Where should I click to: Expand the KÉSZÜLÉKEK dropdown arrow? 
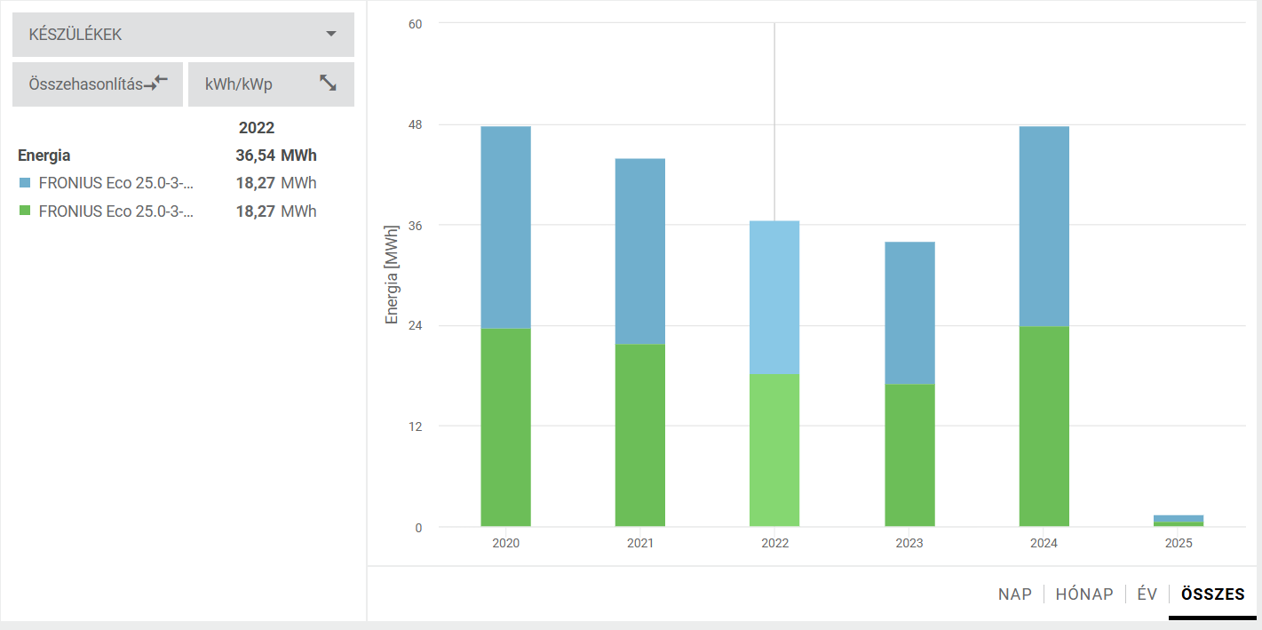pyautogui.click(x=331, y=35)
